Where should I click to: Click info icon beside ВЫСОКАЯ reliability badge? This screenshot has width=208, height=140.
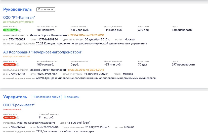click(20, 30)
